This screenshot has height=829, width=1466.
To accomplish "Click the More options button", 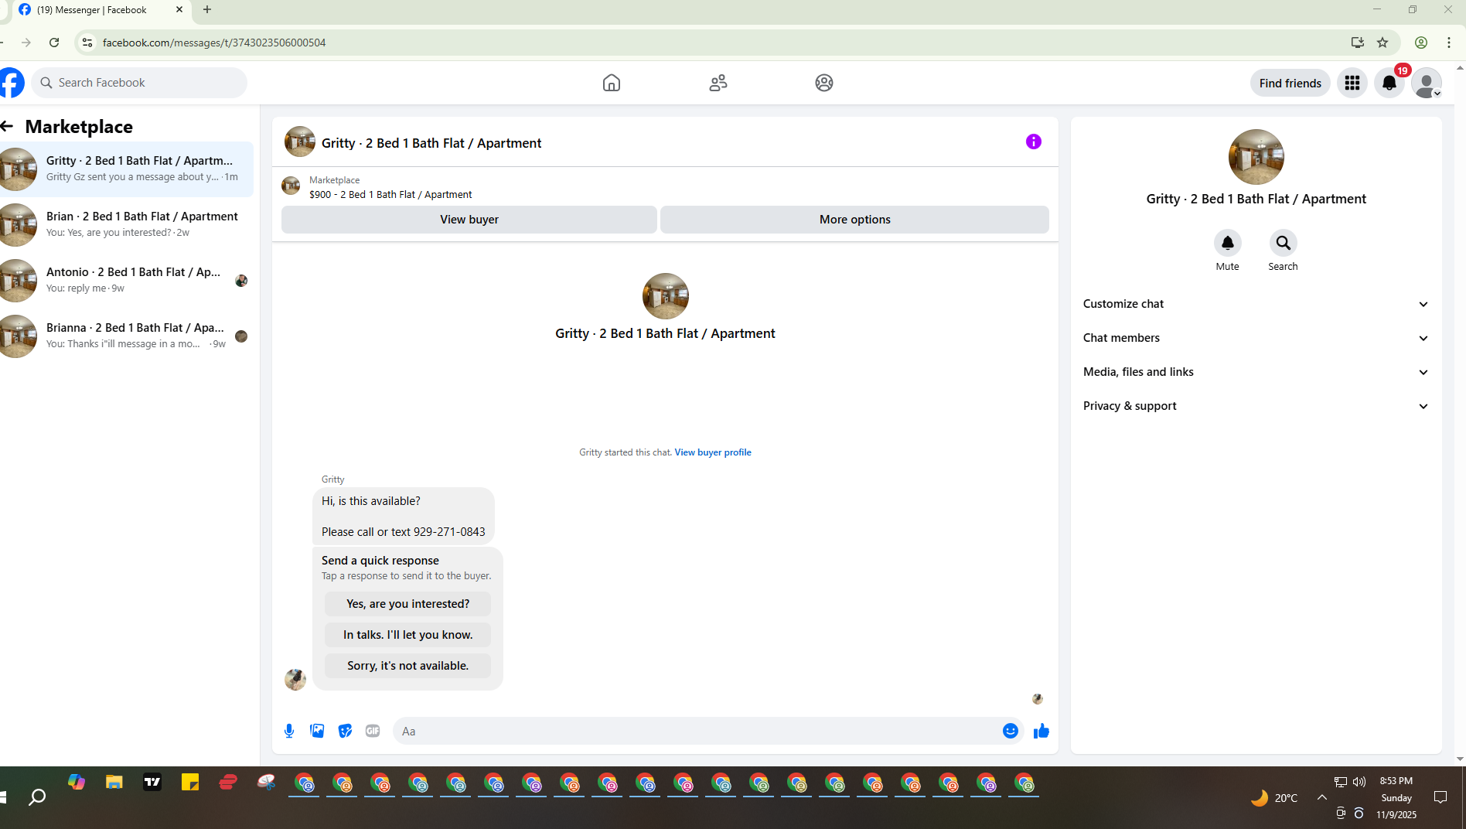I will [854, 220].
